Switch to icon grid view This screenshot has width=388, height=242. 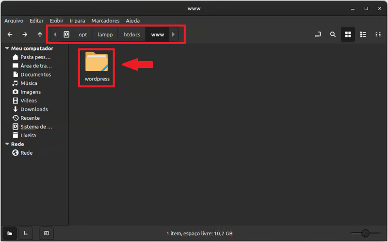(348, 34)
